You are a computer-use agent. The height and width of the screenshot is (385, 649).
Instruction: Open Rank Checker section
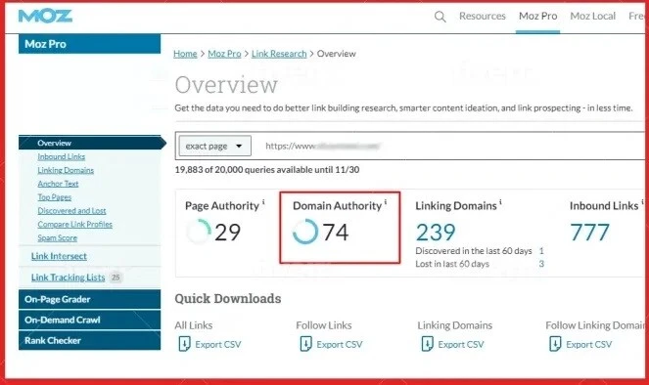click(x=89, y=340)
